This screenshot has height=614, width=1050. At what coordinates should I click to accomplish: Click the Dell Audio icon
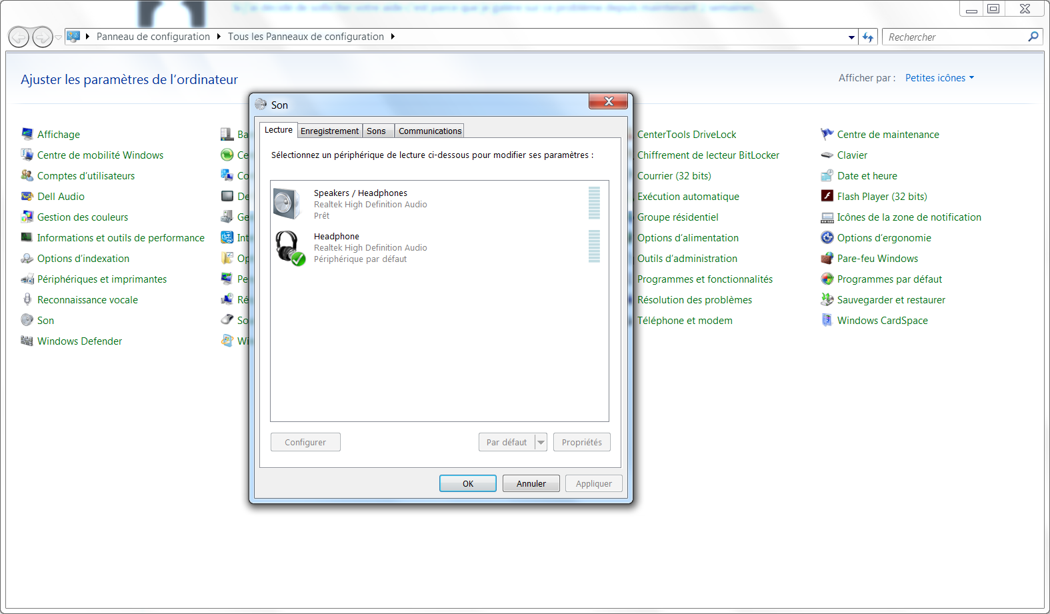pyautogui.click(x=27, y=196)
